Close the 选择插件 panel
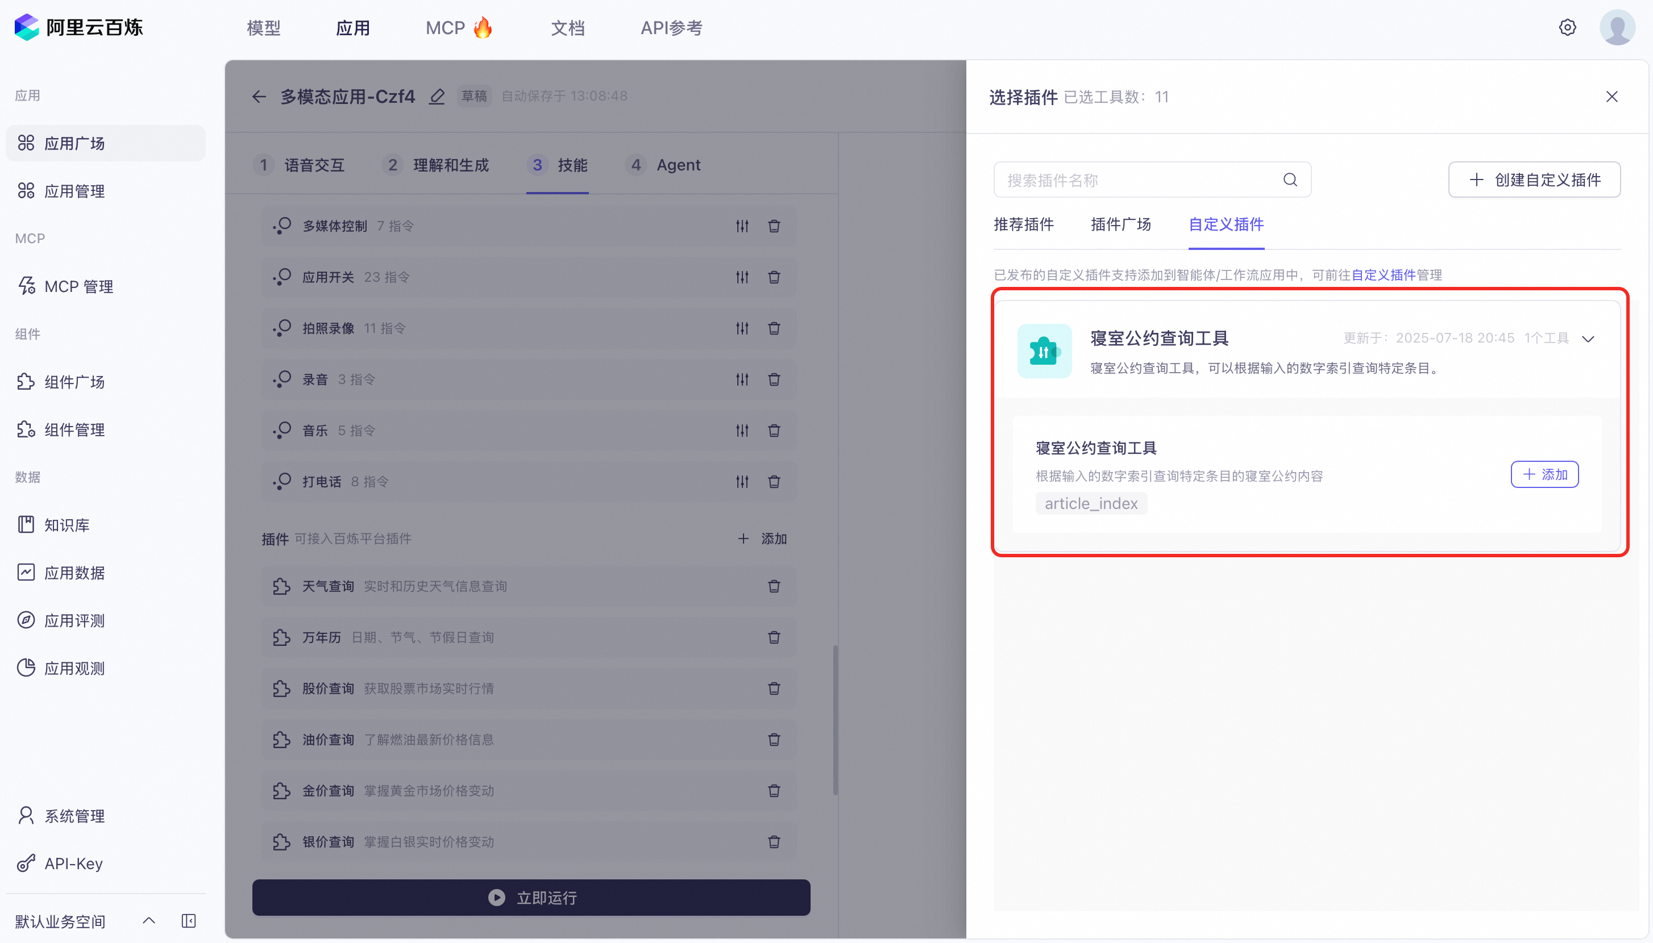 point(1612,97)
